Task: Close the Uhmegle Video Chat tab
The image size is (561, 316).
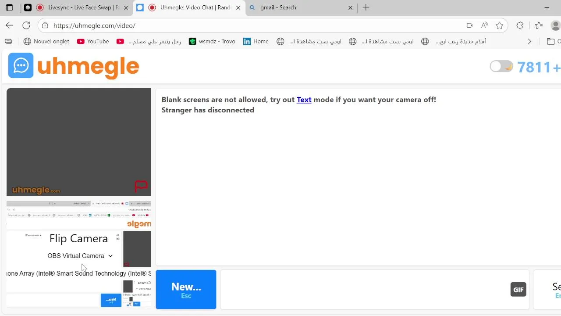Action: pyautogui.click(x=238, y=7)
